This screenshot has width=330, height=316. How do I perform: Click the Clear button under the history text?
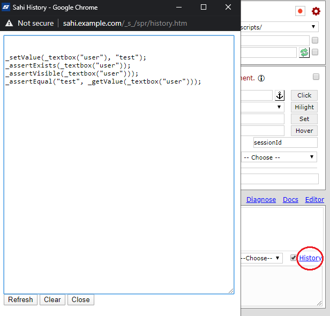coord(52,300)
